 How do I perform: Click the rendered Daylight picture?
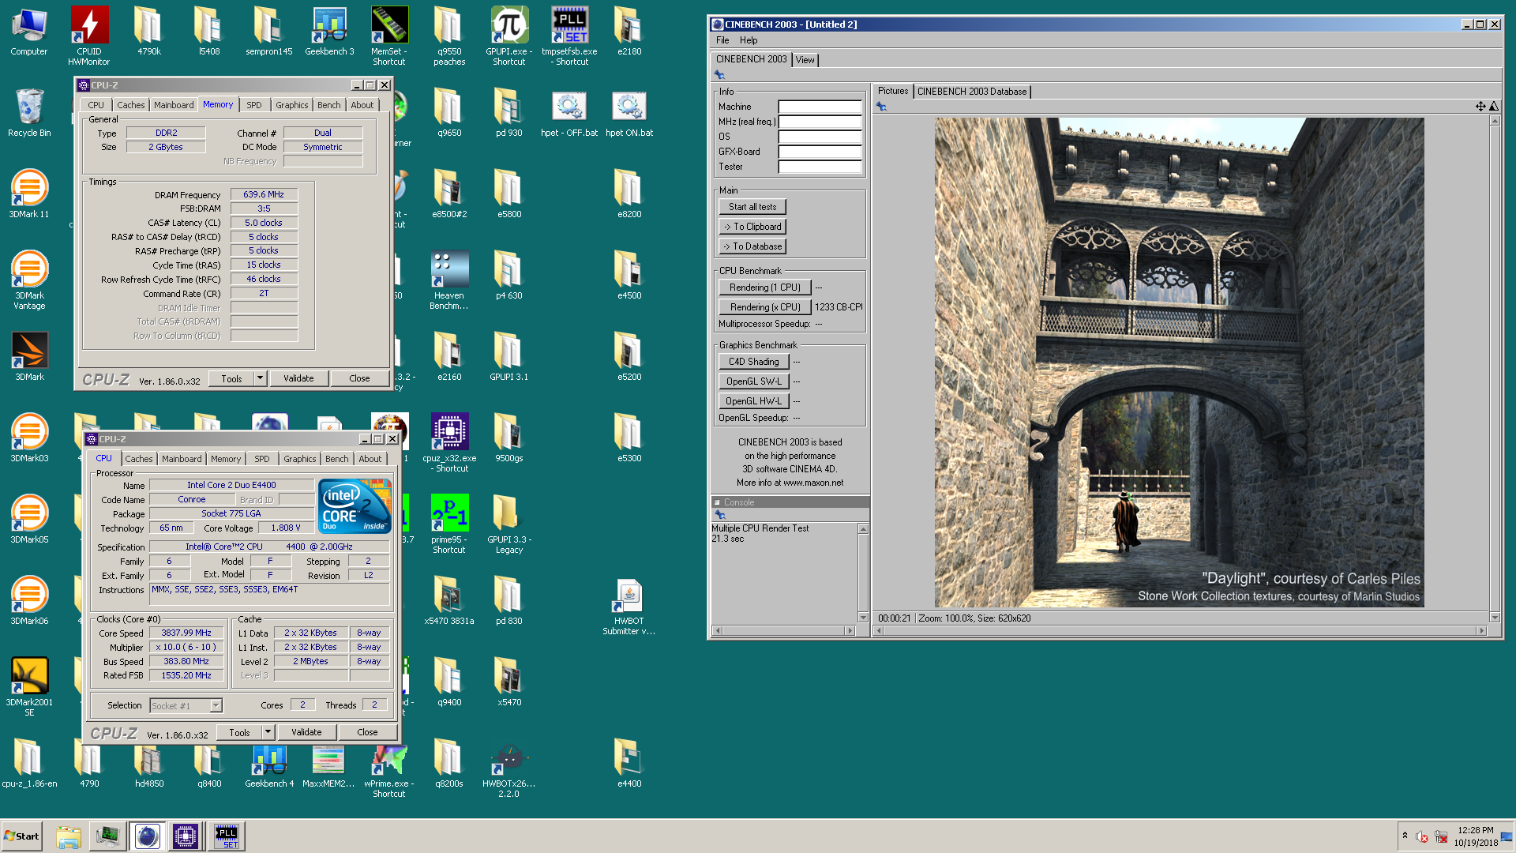(1180, 363)
